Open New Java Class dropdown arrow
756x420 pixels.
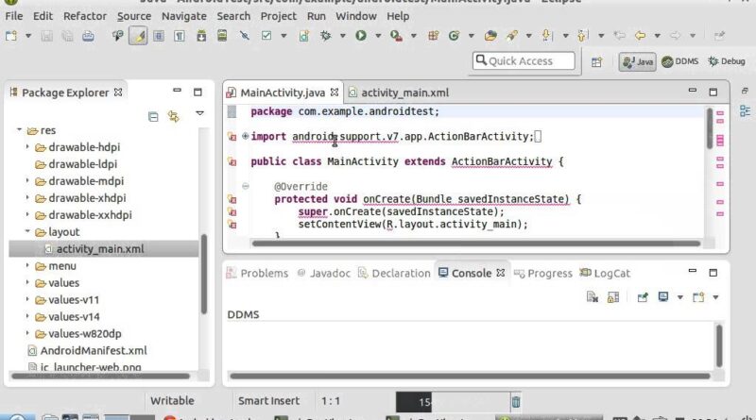pyautogui.click(x=471, y=36)
